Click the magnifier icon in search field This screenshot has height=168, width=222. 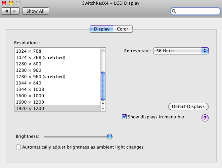pos(174,11)
